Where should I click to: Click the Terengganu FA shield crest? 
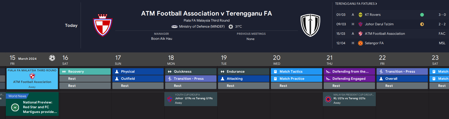pyautogui.click(x=310, y=25)
